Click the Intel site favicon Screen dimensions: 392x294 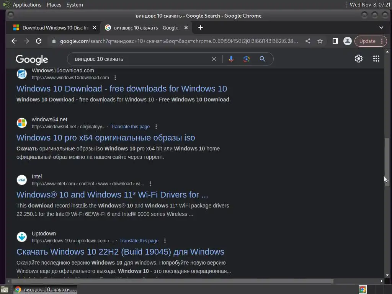click(x=22, y=180)
